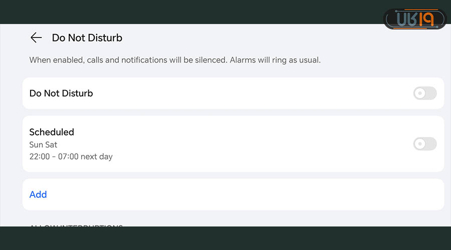Click the Do Not Disturb page header title
451x250 pixels.
[x=87, y=37]
